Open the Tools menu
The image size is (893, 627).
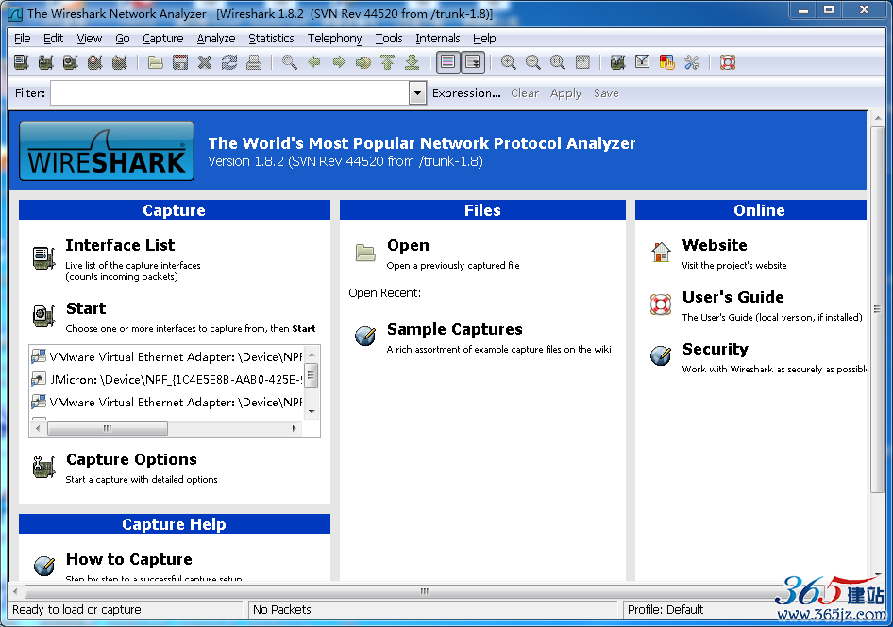(x=388, y=38)
